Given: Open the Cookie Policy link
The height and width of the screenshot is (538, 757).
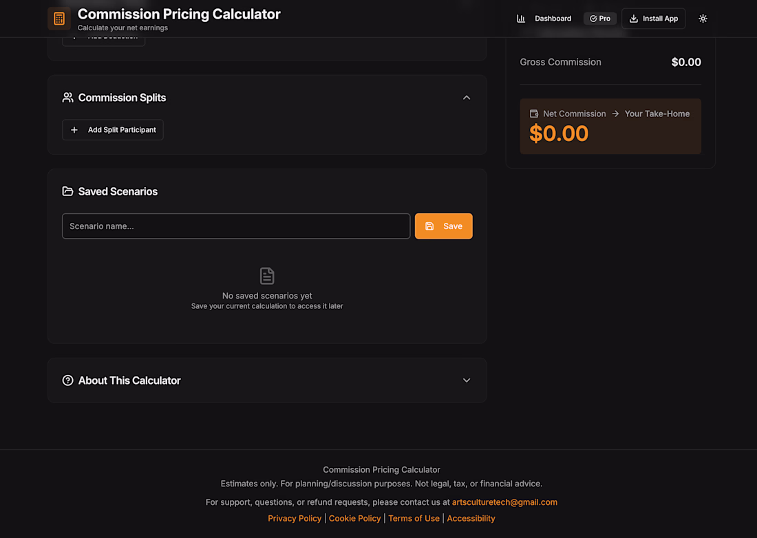Looking at the screenshot, I should tap(355, 518).
